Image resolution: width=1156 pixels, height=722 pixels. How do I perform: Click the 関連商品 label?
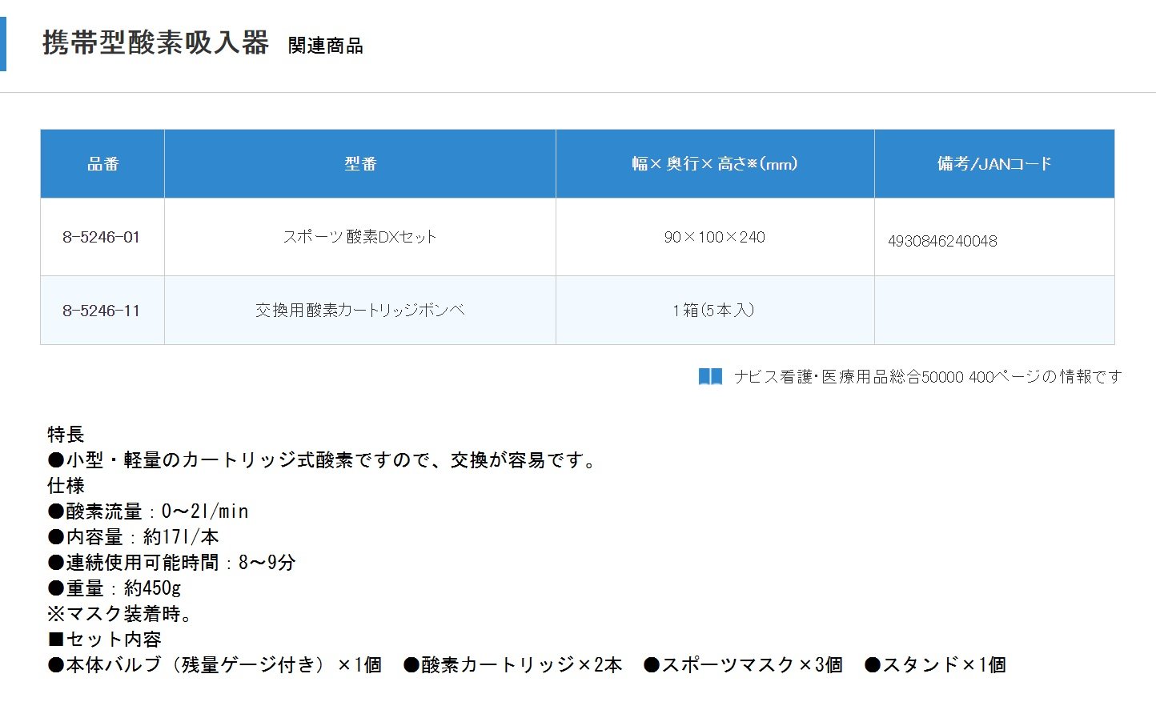tap(325, 46)
